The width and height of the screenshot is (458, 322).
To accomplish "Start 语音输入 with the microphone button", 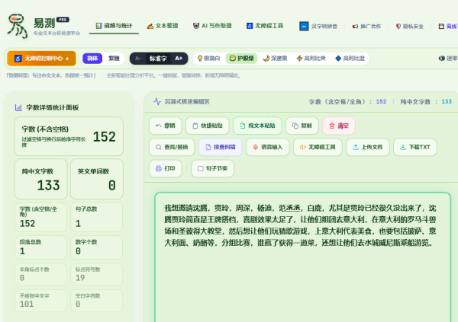I will pos(268,147).
